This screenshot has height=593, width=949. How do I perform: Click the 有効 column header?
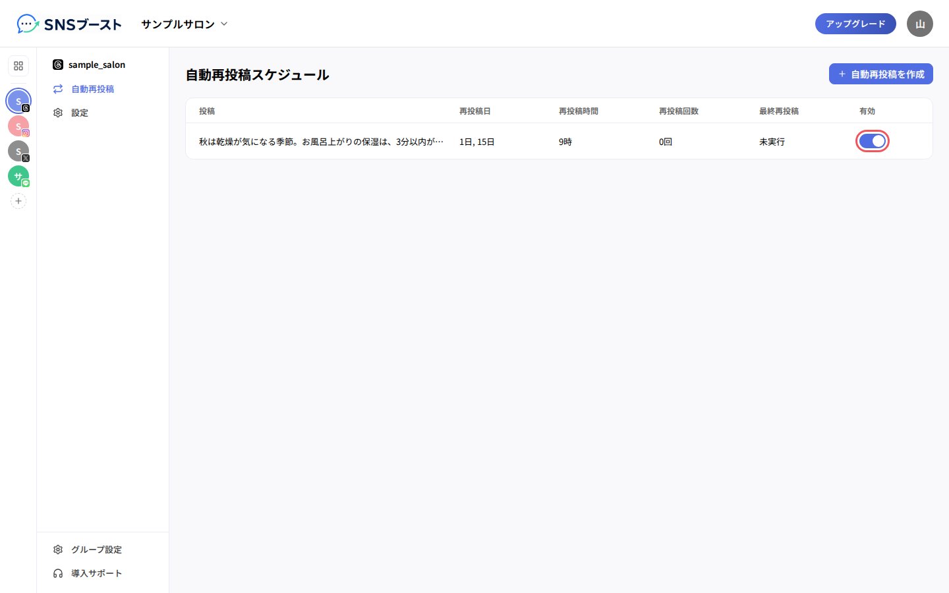coord(867,111)
